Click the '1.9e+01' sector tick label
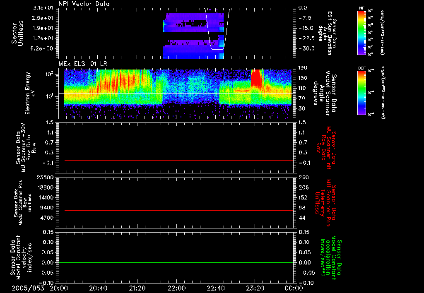 pyautogui.click(x=43, y=28)
